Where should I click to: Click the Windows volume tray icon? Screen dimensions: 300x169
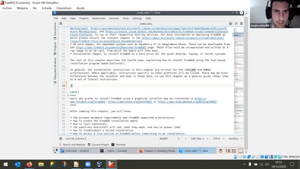pyautogui.click(x=267, y=164)
